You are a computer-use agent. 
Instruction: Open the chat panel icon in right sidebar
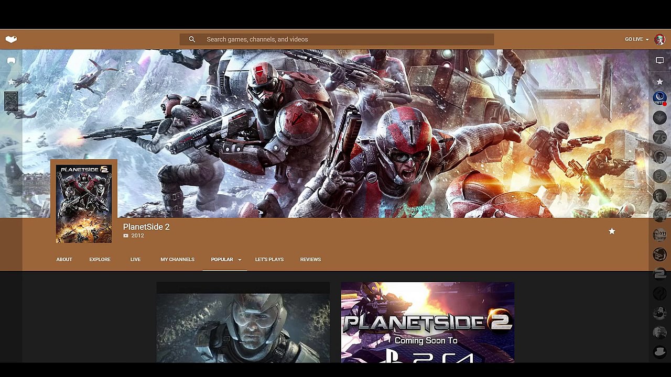click(659, 61)
